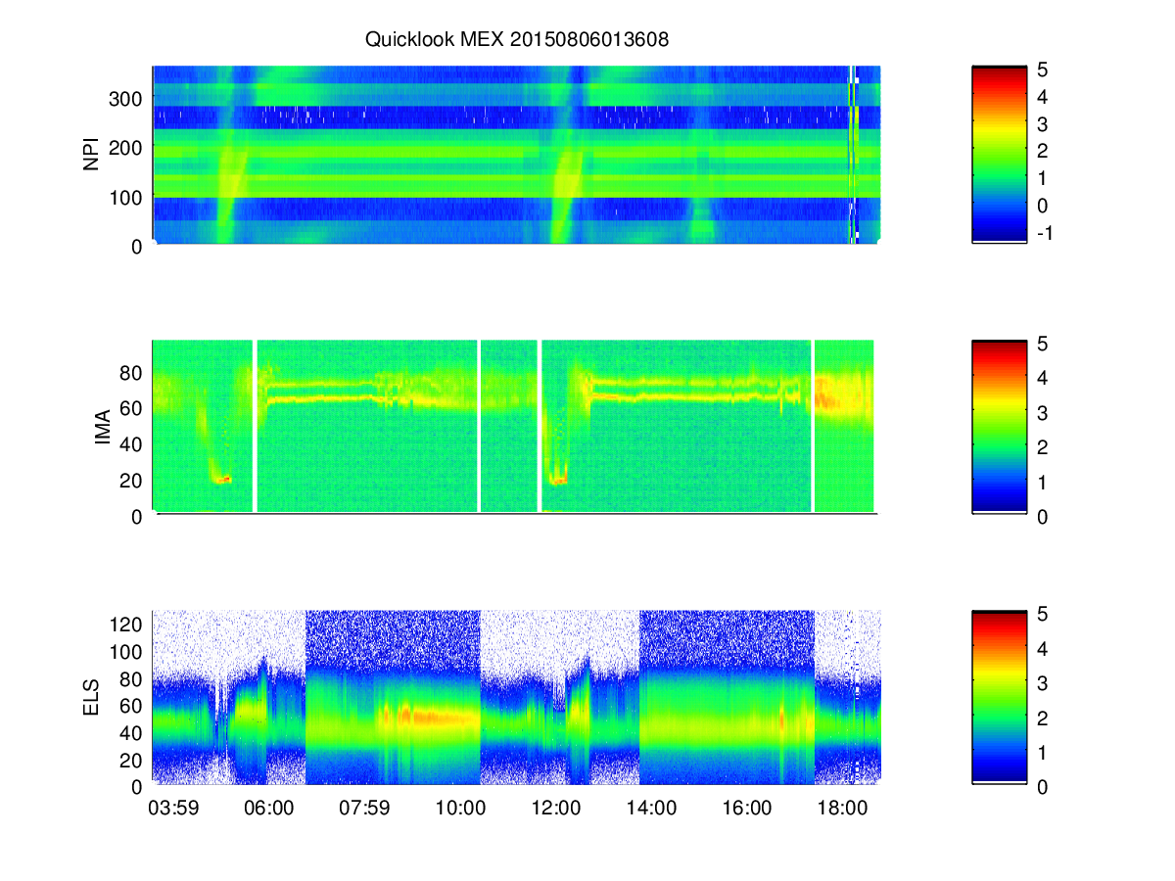Viewport: 1175px width, 881px height.
Task: Click the 12:00 time axis label
Action: coord(555,809)
